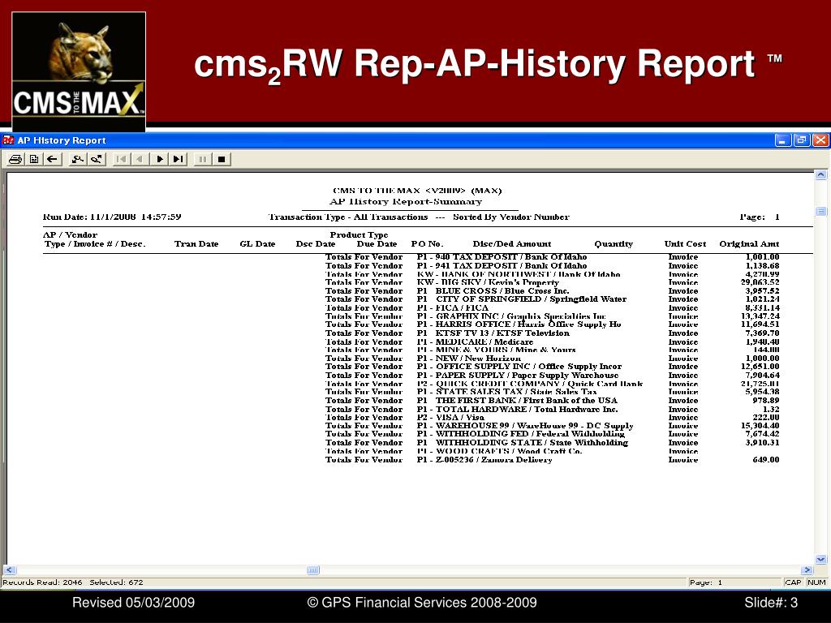
Task: Click amount 29,063.52 for BIG SKY
Action: click(x=760, y=282)
